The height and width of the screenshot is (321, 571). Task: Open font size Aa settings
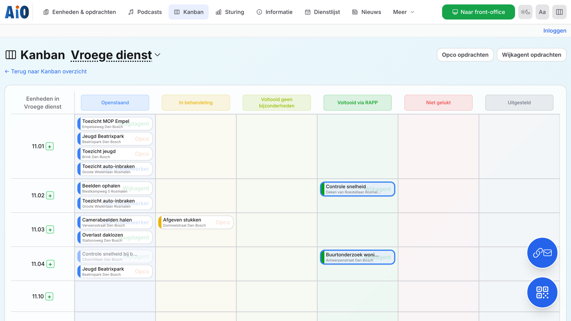click(542, 12)
